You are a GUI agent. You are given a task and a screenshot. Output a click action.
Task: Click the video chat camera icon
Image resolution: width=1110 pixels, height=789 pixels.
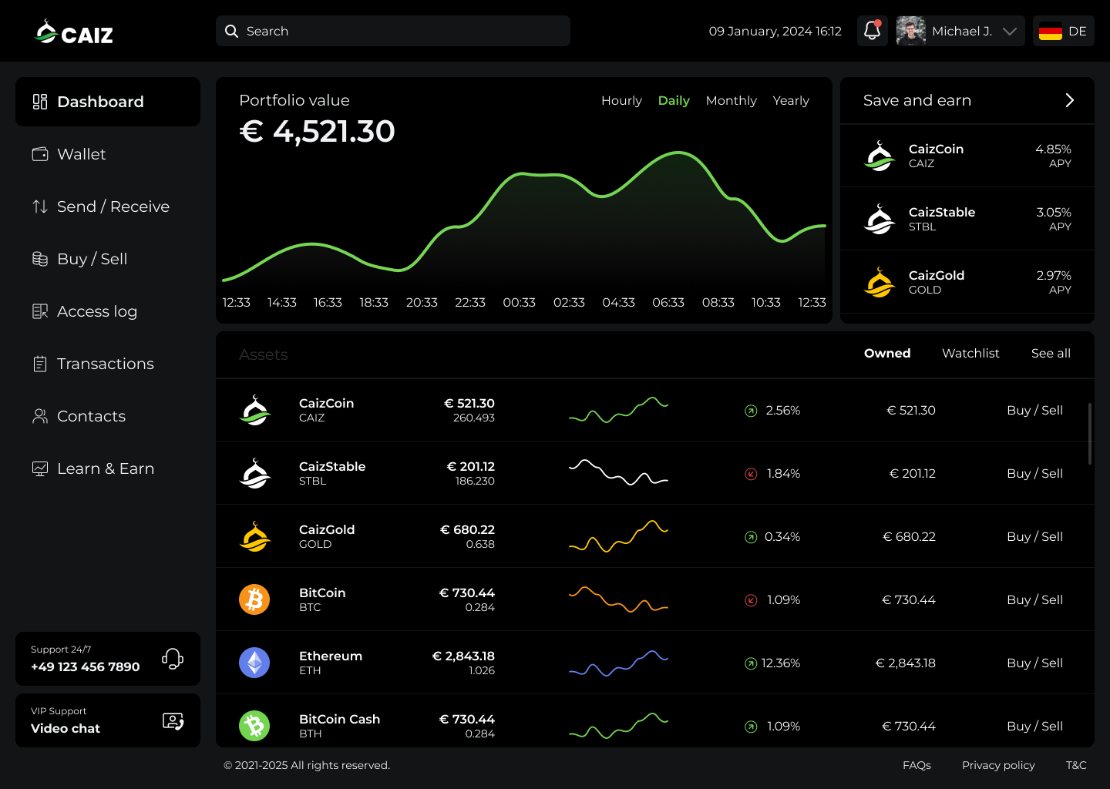point(173,720)
